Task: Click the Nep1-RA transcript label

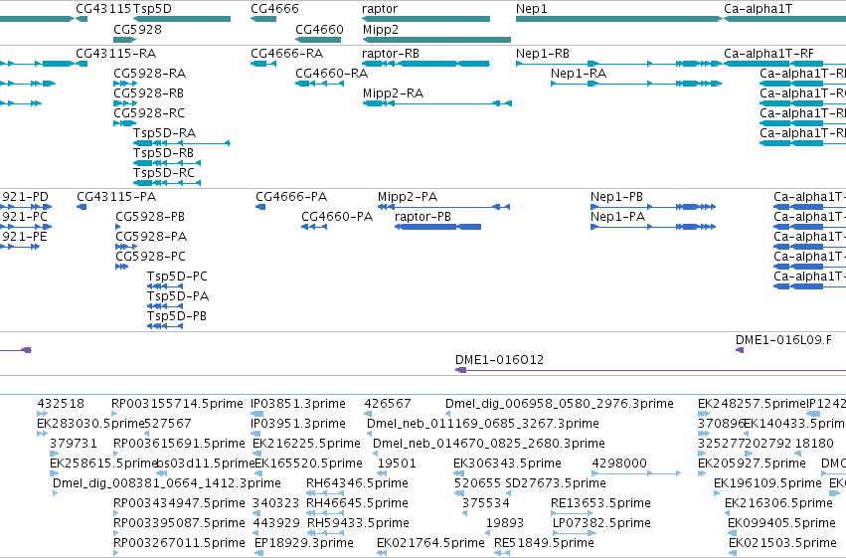Action: 579,74
